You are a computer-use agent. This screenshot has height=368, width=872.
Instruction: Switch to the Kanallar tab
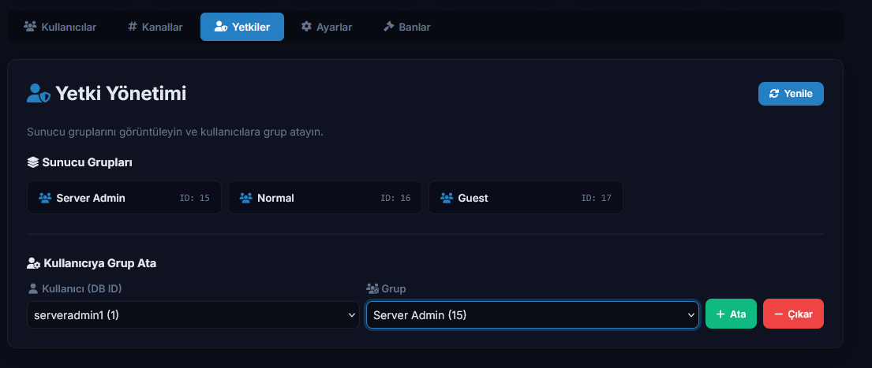pos(155,27)
